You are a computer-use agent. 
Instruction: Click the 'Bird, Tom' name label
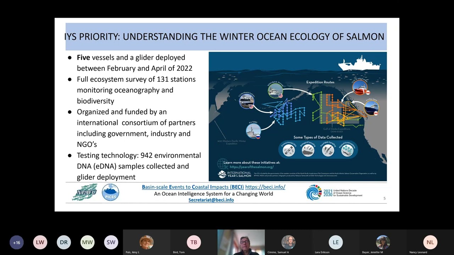pyautogui.click(x=179, y=252)
